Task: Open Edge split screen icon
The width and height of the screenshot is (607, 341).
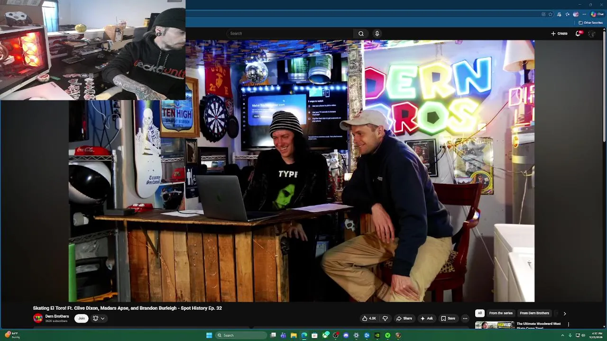Action: point(543,14)
